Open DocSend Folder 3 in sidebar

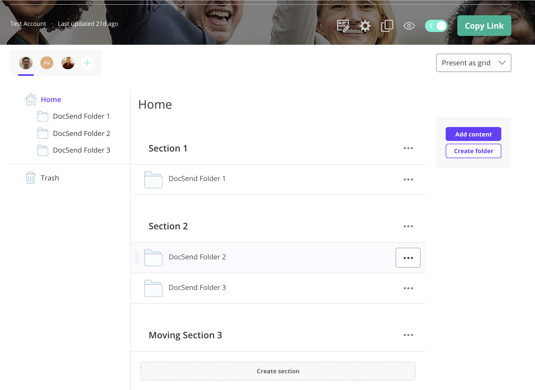tap(82, 150)
